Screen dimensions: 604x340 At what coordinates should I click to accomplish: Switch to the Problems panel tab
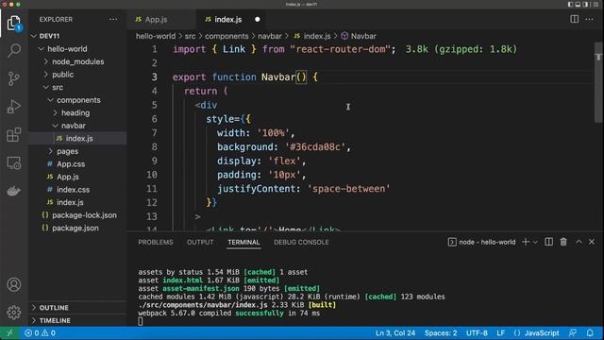(156, 242)
